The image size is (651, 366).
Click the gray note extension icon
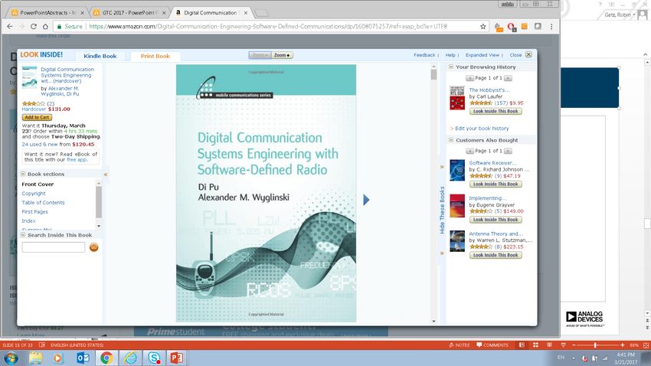[538, 26]
